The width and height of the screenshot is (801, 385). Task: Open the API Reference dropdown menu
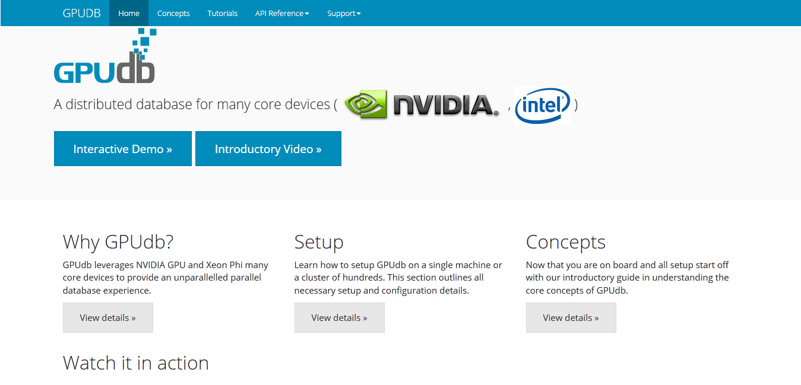(282, 13)
